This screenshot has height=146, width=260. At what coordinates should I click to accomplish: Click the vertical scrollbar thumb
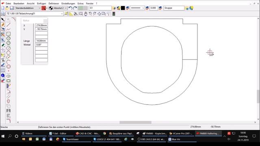[258, 97]
